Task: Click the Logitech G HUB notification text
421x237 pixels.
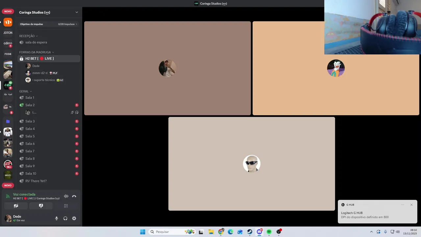Action: (365, 215)
